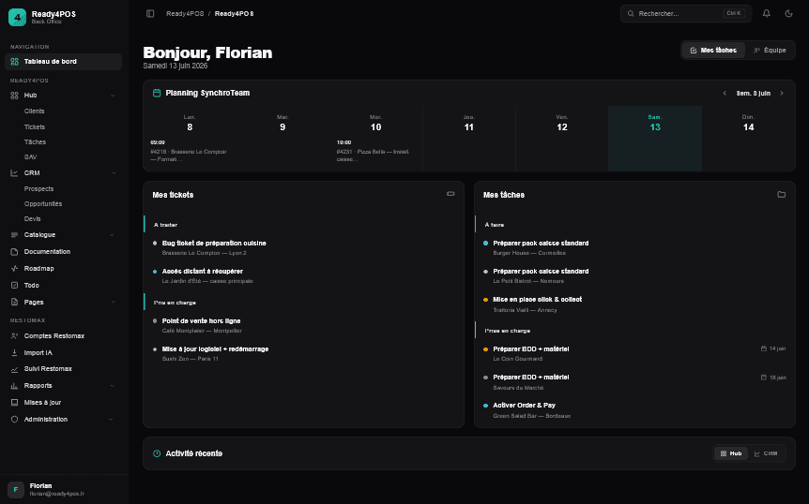Screen dimensions: 809x504
Task: Go to previous week in planning
Action: (725, 93)
